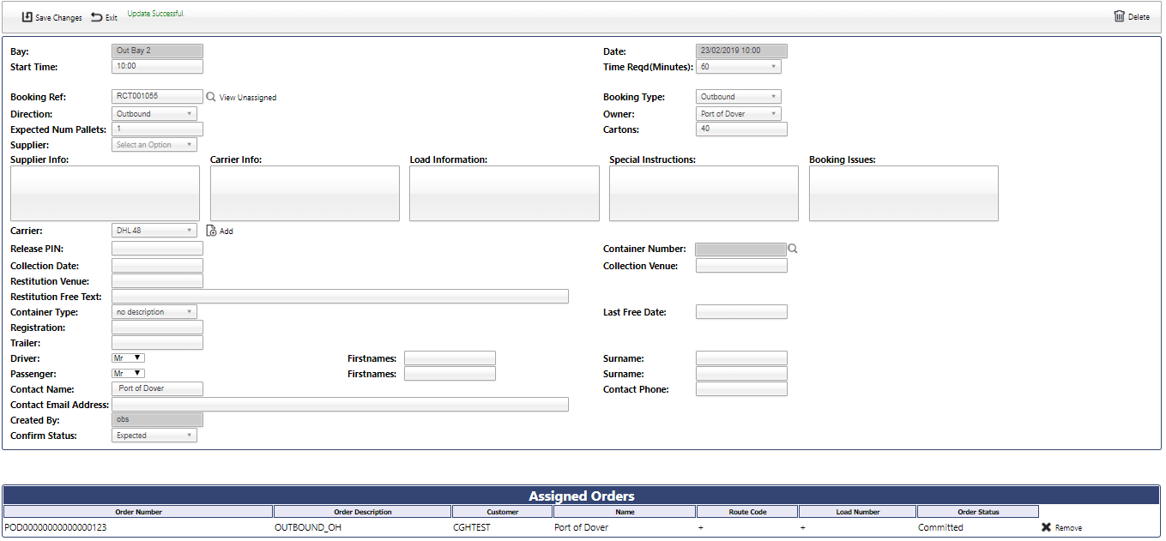Expand the Booking Type dropdown
1166x541 pixels.
pyautogui.click(x=738, y=97)
